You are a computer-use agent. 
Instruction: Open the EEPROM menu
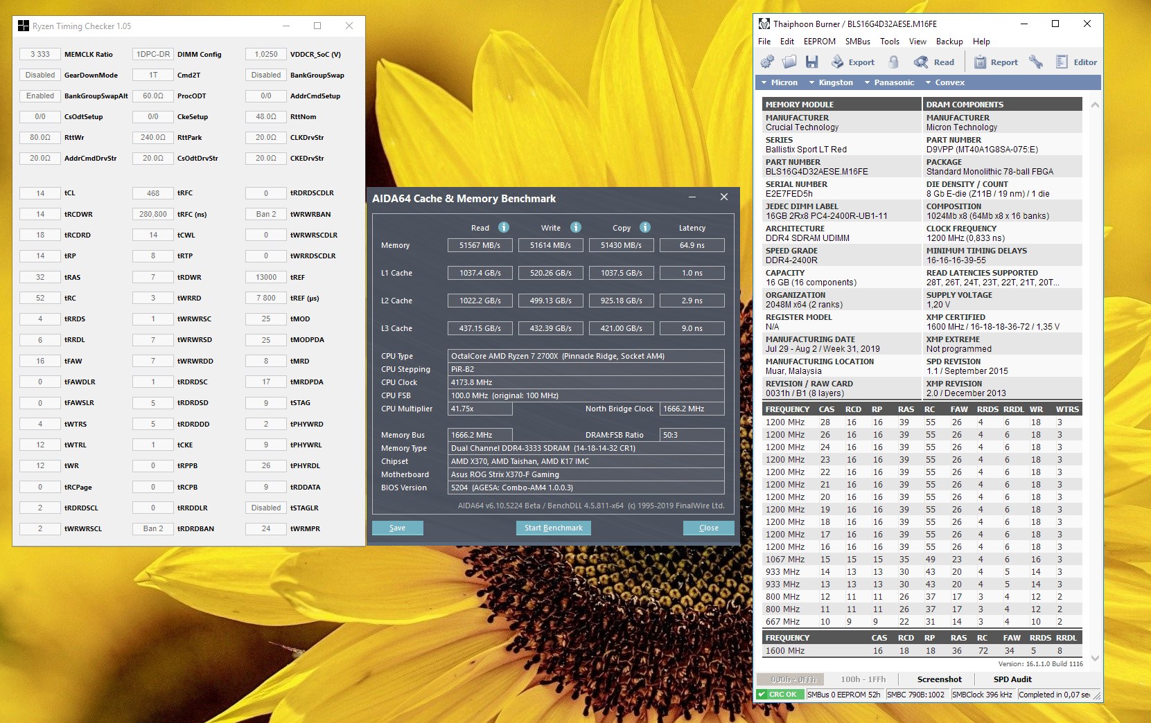(x=819, y=42)
